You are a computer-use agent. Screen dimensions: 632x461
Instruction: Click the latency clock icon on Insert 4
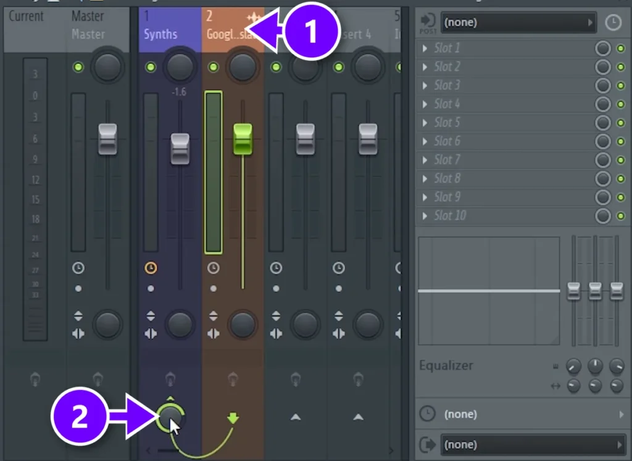(x=339, y=268)
